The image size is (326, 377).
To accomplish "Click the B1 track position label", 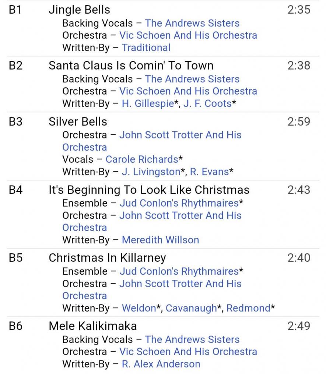I will [x=15, y=10].
